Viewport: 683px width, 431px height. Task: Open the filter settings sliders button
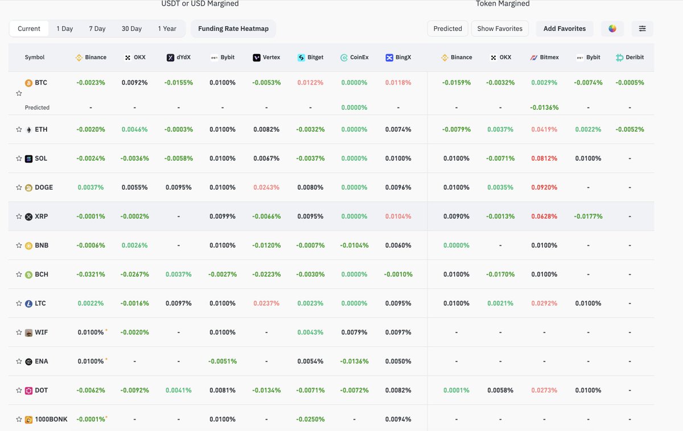point(642,28)
